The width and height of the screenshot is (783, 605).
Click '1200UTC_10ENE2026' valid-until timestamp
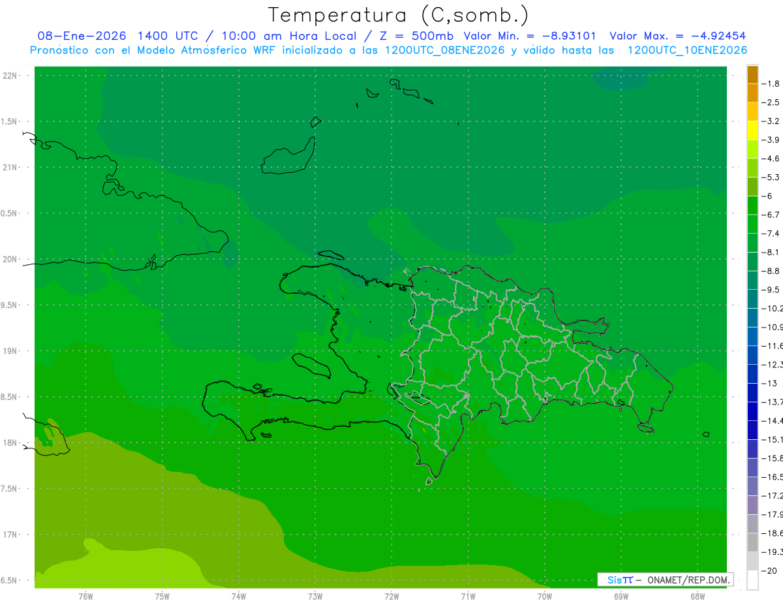(x=687, y=50)
